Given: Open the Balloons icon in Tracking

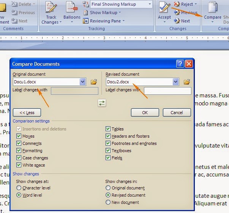Looking at the screenshot, I should pos(71,7).
